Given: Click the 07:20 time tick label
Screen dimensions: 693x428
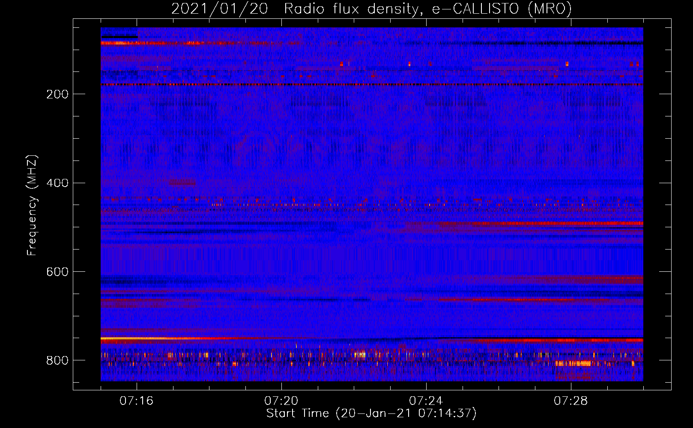Looking at the screenshot, I should click(281, 401).
